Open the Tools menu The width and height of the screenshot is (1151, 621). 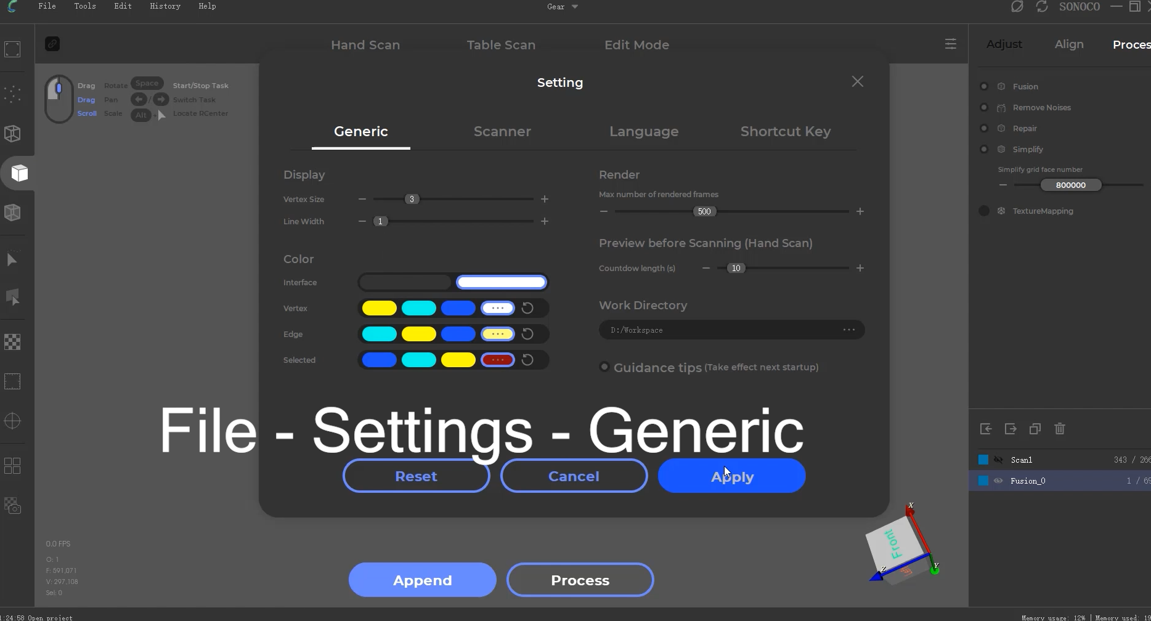pyautogui.click(x=84, y=7)
